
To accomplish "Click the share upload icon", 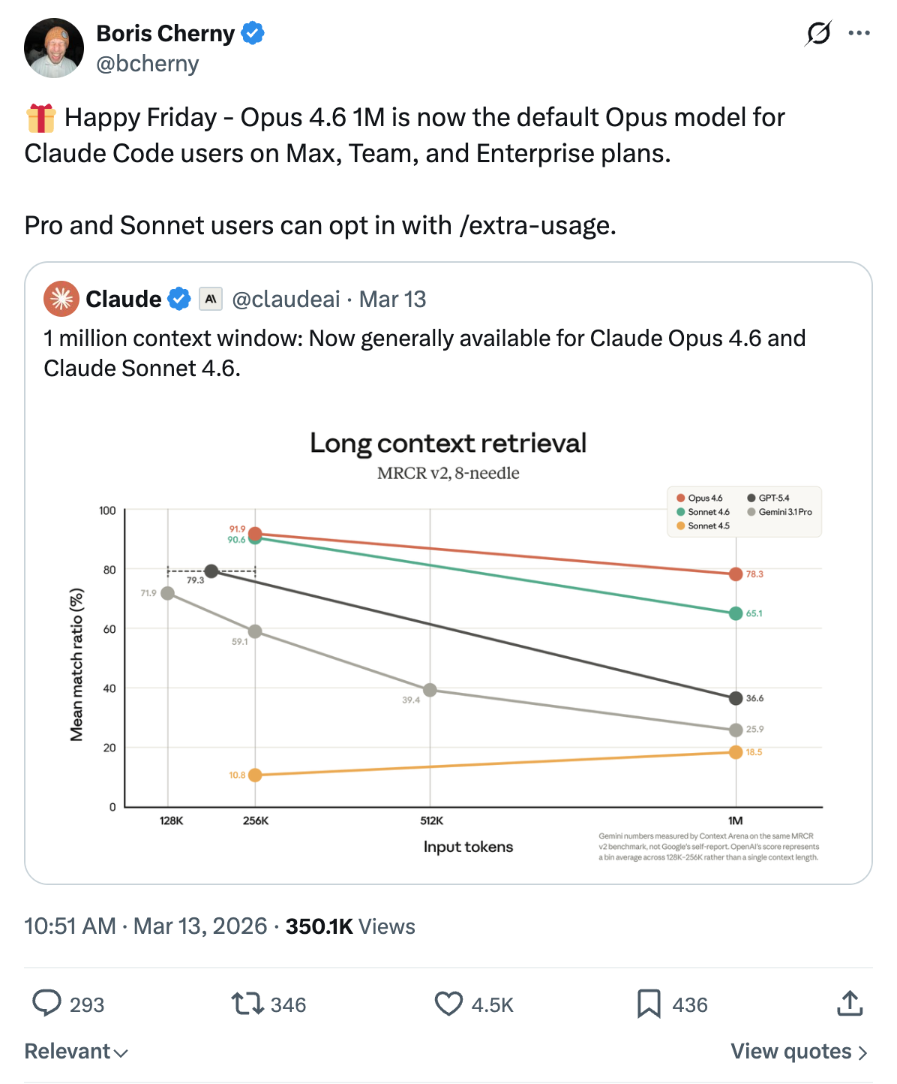I will pyautogui.click(x=850, y=1004).
